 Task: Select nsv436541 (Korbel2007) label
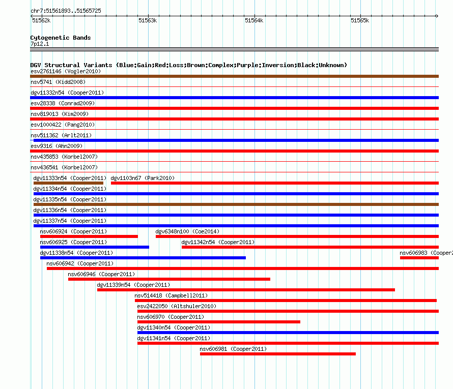pos(64,167)
